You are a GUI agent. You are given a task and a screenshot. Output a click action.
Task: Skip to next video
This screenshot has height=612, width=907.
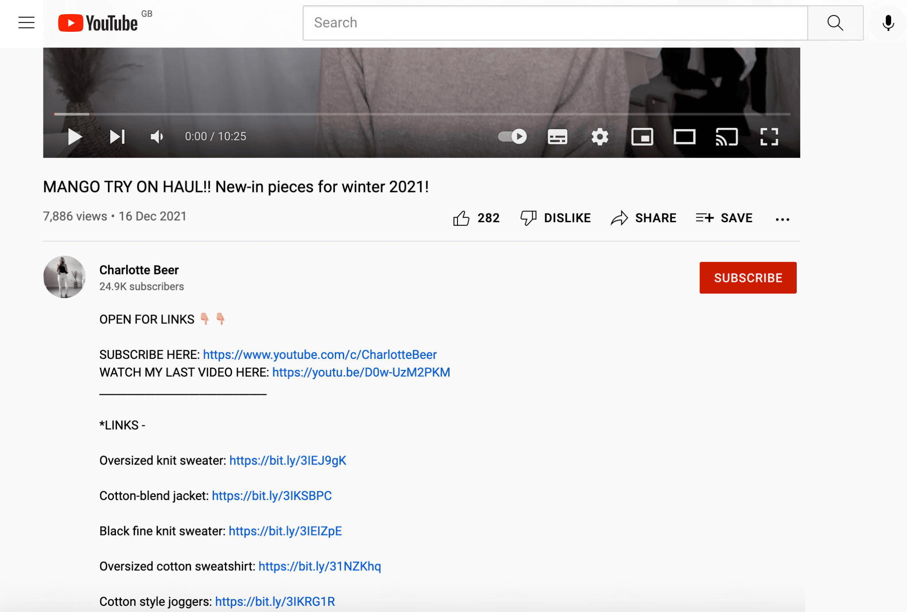[x=117, y=137]
